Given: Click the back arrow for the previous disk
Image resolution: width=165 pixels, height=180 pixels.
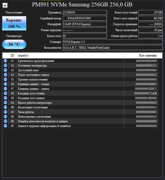Looking at the screenshot, I should pos(5,5).
